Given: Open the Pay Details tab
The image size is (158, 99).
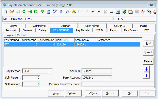Looking at the screenshot, I should [83, 30].
